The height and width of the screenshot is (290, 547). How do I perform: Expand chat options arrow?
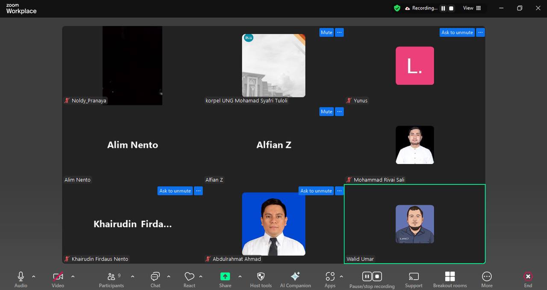169,276
